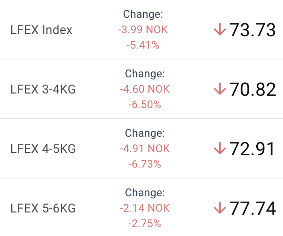
Task: Select the LFEX 3-4KG label
Action: click(x=43, y=89)
